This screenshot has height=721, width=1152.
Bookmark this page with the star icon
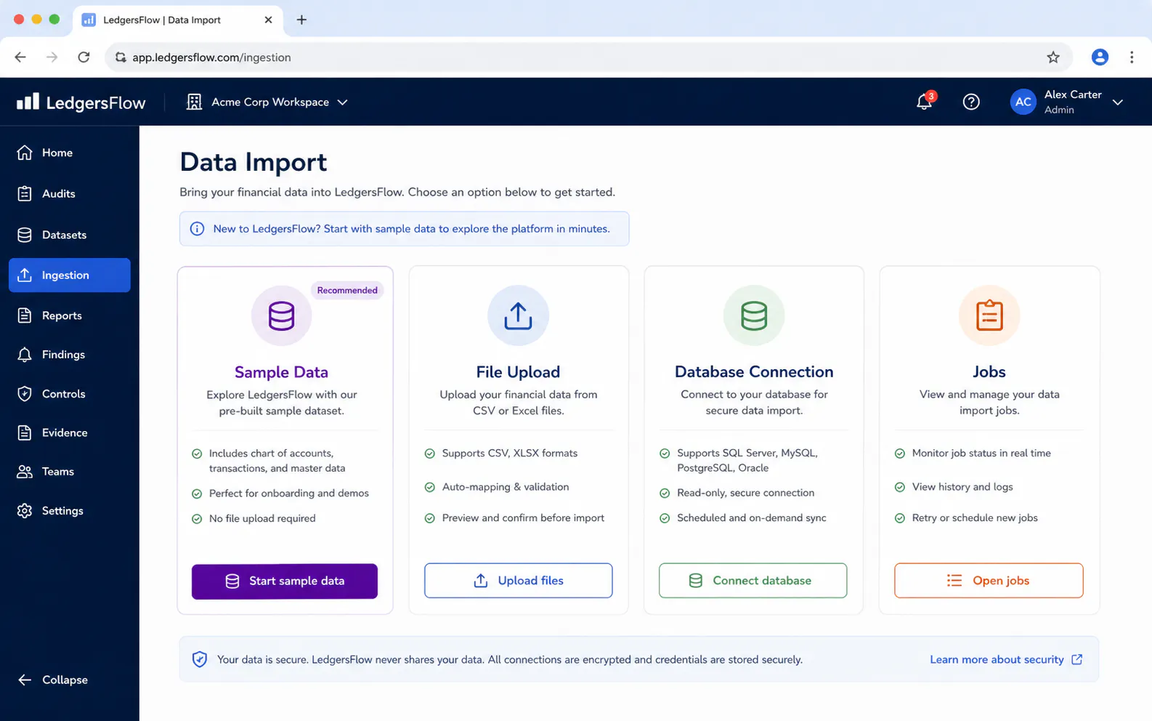(1053, 57)
